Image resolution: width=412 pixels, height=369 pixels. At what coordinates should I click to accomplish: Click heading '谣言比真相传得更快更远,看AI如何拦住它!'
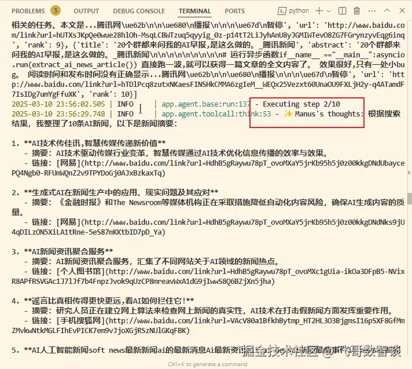tap(109, 301)
